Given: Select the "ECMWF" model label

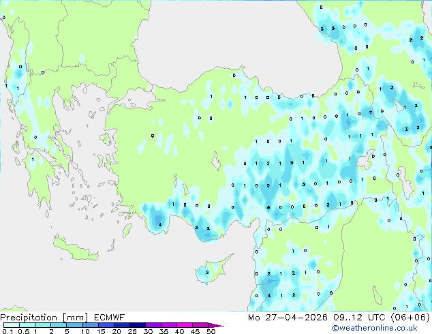Looking at the screenshot, I should pyautogui.click(x=110, y=318).
